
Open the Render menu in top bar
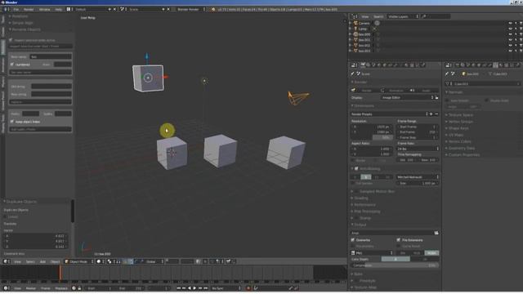pos(29,9)
